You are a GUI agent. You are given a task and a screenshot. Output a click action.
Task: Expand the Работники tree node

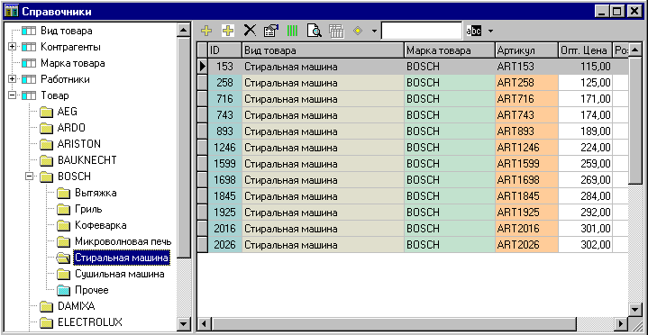click(x=12, y=79)
